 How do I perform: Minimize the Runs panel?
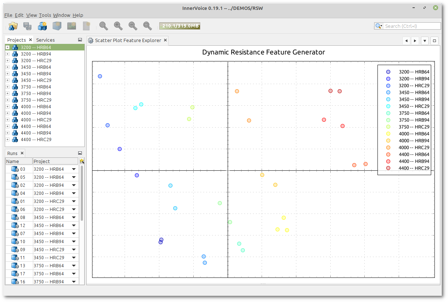pyautogui.click(x=80, y=153)
